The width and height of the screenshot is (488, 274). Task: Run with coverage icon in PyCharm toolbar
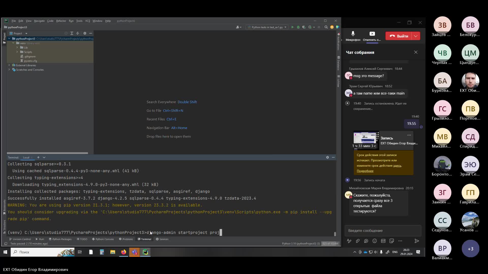tap(304, 27)
